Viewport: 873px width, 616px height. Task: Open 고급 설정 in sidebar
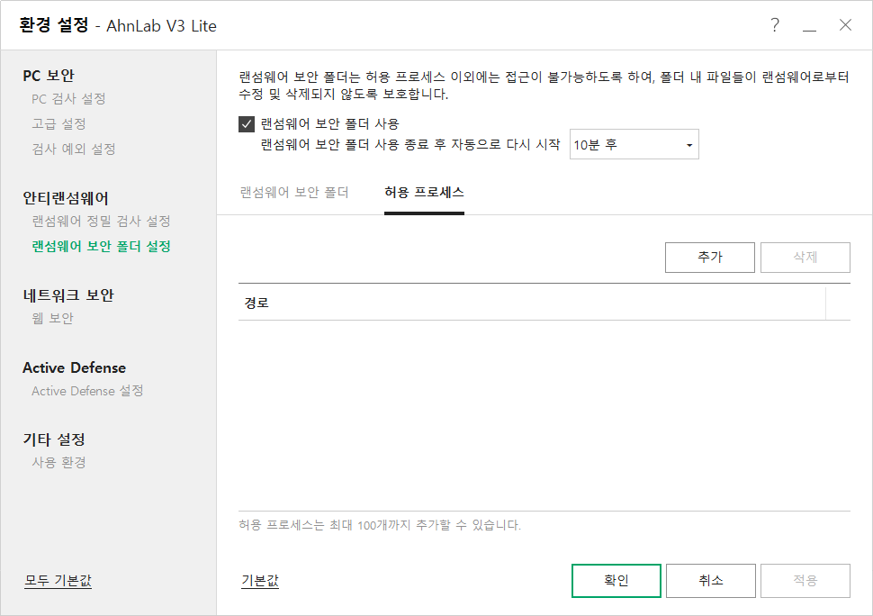[58, 123]
